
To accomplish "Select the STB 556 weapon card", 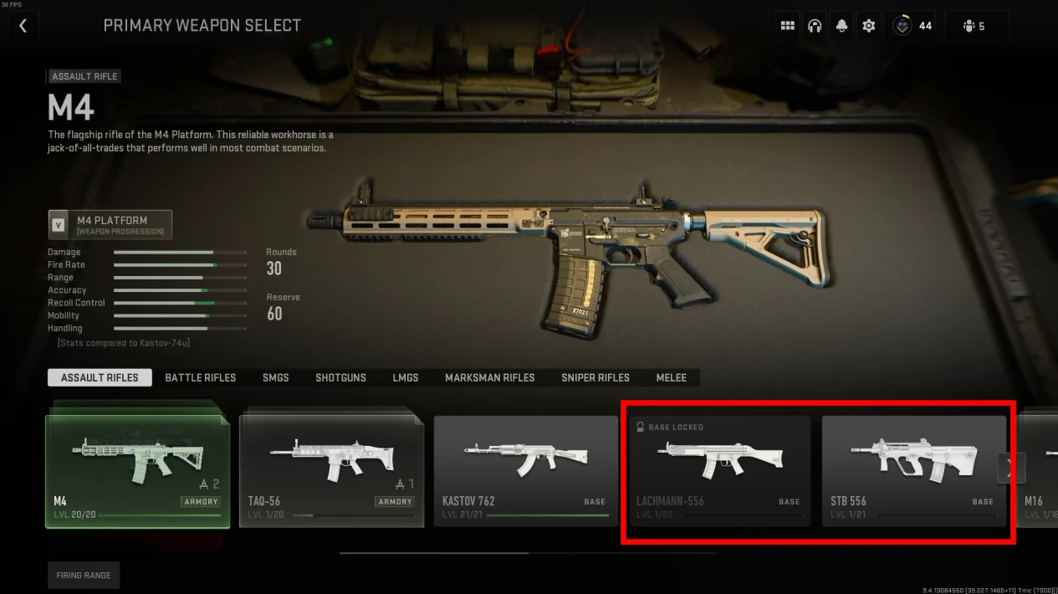I will click(x=914, y=472).
